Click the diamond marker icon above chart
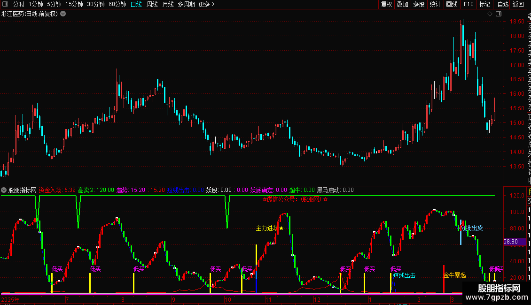The height and width of the screenshot is (305, 531). click(490, 14)
